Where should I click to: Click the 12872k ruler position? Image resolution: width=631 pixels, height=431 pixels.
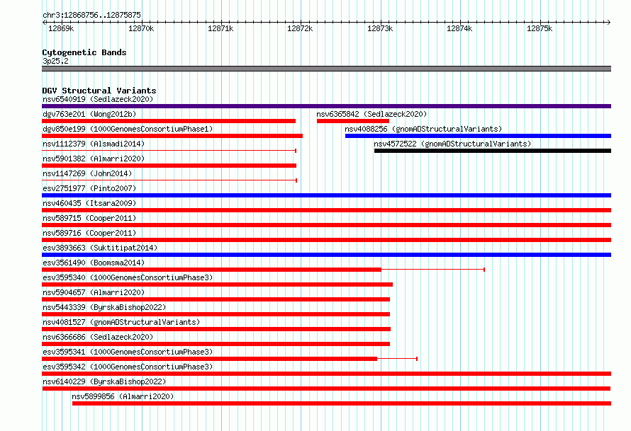(300, 28)
